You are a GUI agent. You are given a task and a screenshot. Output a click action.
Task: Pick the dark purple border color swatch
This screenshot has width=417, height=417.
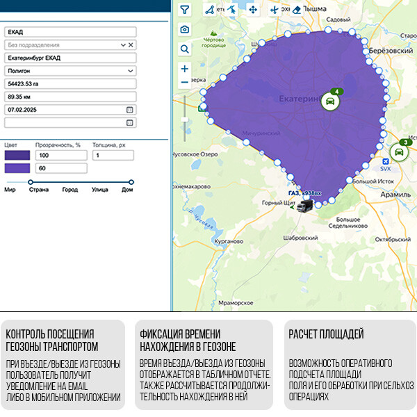[17, 156]
